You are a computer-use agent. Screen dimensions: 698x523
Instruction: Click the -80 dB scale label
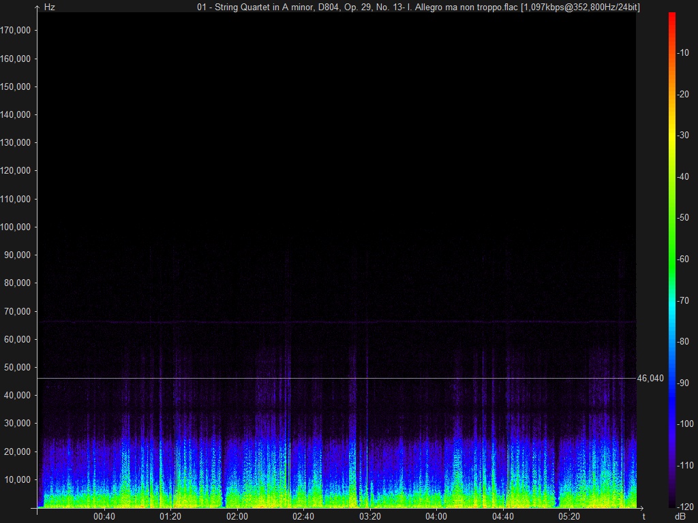pyautogui.click(x=684, y=342)
